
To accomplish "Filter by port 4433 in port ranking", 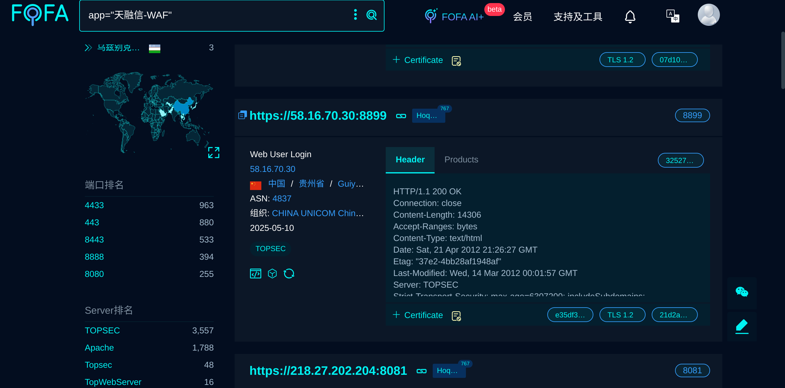I will [94, 205].
